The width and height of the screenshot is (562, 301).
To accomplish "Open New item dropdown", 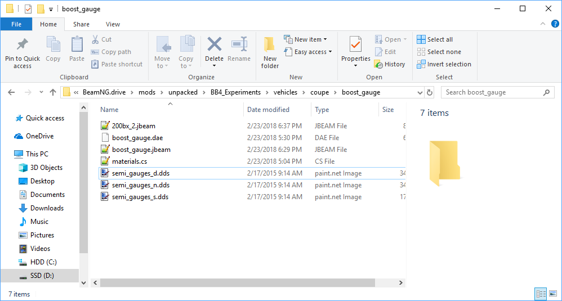I will 305,39.
